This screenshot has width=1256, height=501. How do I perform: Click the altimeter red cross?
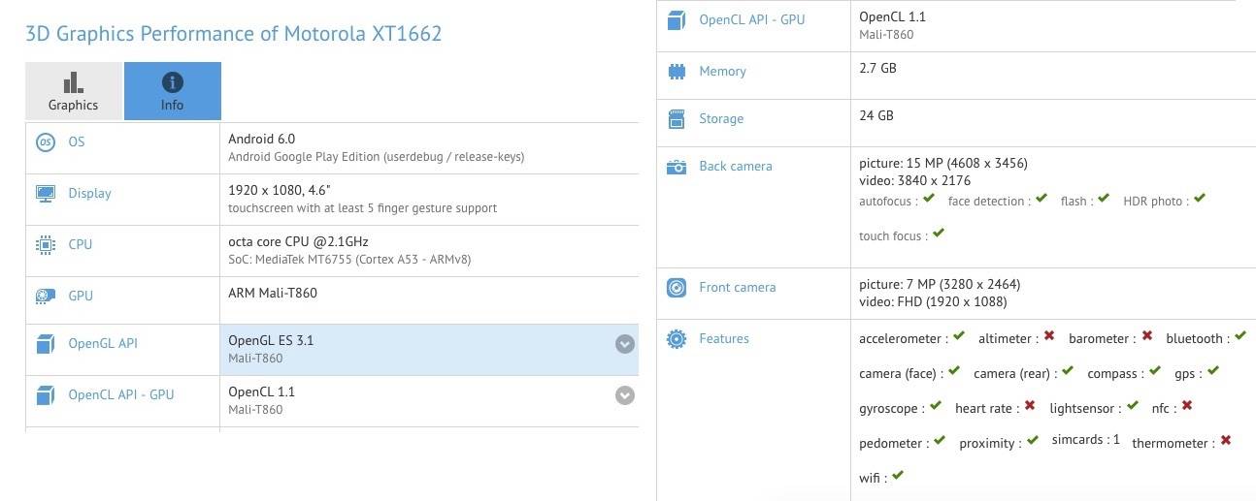click(1049, 336)
